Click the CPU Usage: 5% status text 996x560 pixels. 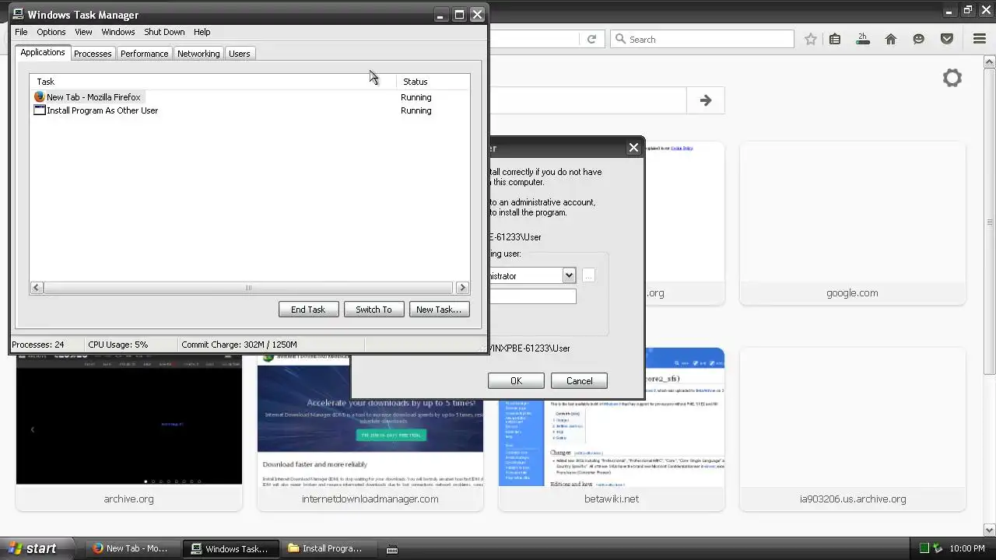(117, 345)
